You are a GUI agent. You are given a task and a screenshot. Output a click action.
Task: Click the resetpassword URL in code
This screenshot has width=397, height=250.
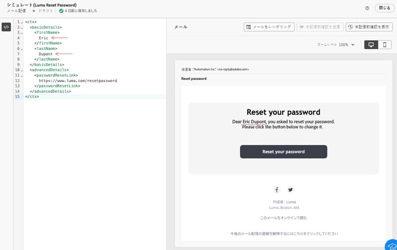[x=78, y=81]
